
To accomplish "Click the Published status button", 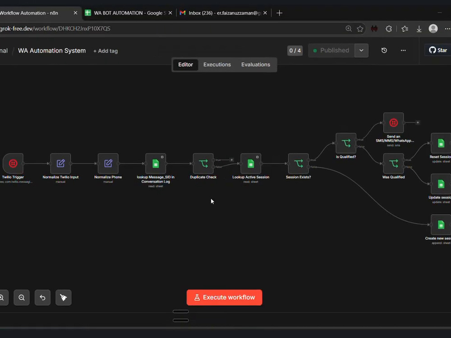I will click(x=331, y=50).
